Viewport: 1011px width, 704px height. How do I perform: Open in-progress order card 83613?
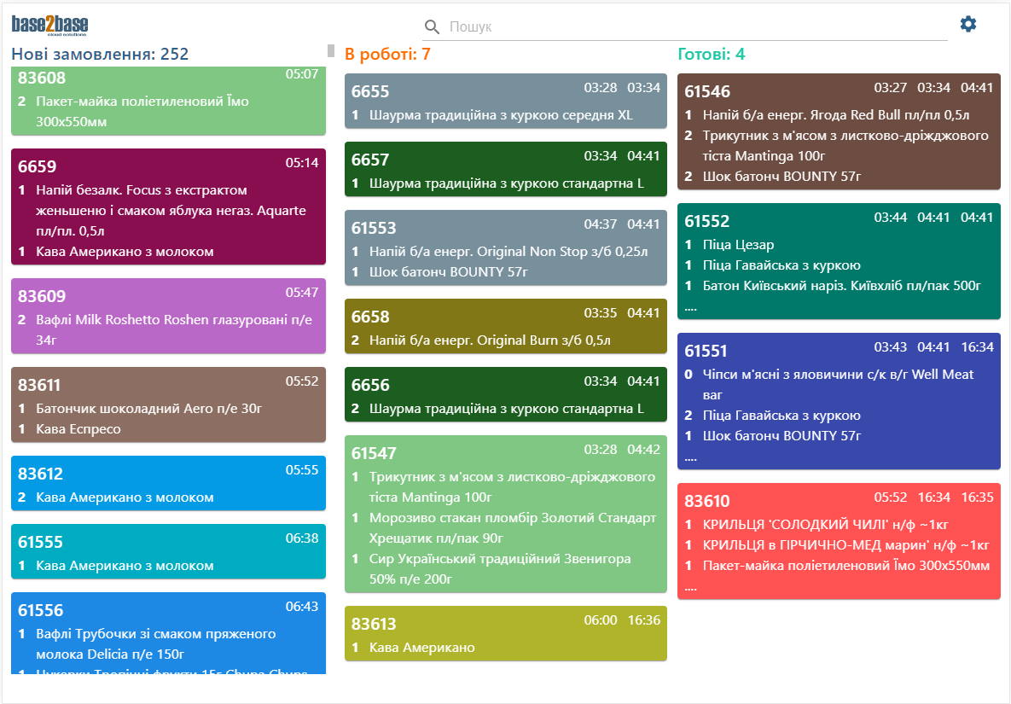(505, 633)
